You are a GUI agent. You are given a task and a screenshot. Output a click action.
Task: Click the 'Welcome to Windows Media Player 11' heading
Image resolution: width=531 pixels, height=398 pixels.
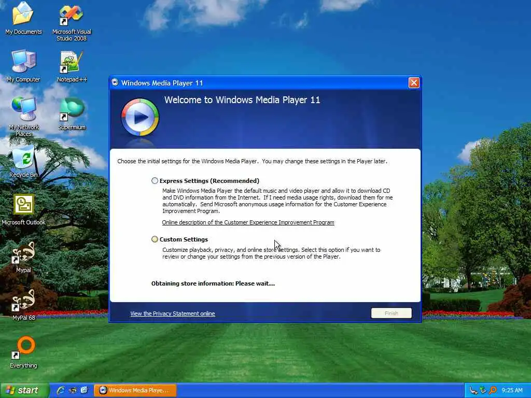pyautogui.click(x=242, y=100)
